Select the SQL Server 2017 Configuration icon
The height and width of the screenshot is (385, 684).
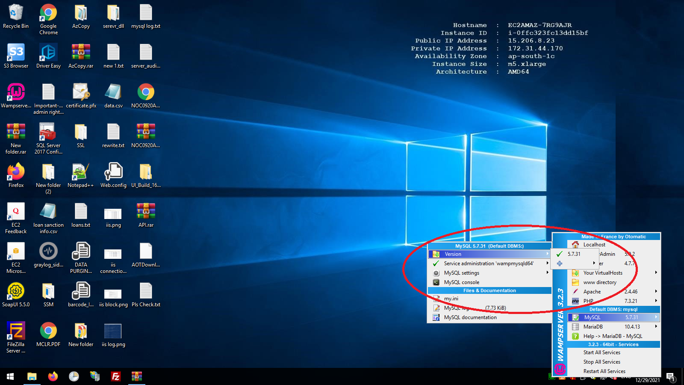tap(48, 139)
